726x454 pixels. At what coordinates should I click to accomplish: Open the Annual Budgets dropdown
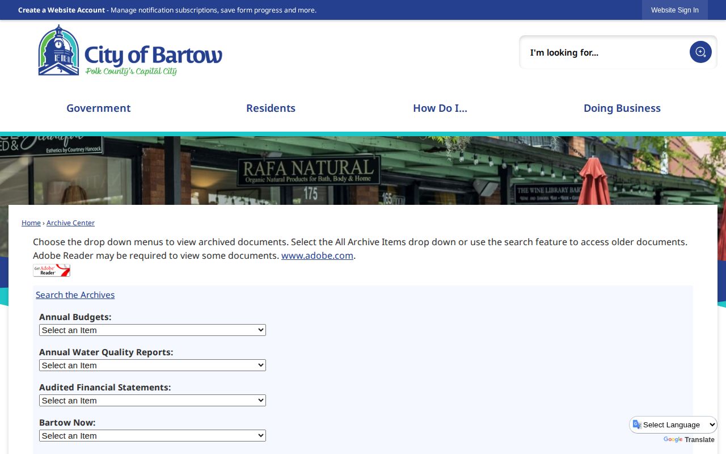coord(153,330)
